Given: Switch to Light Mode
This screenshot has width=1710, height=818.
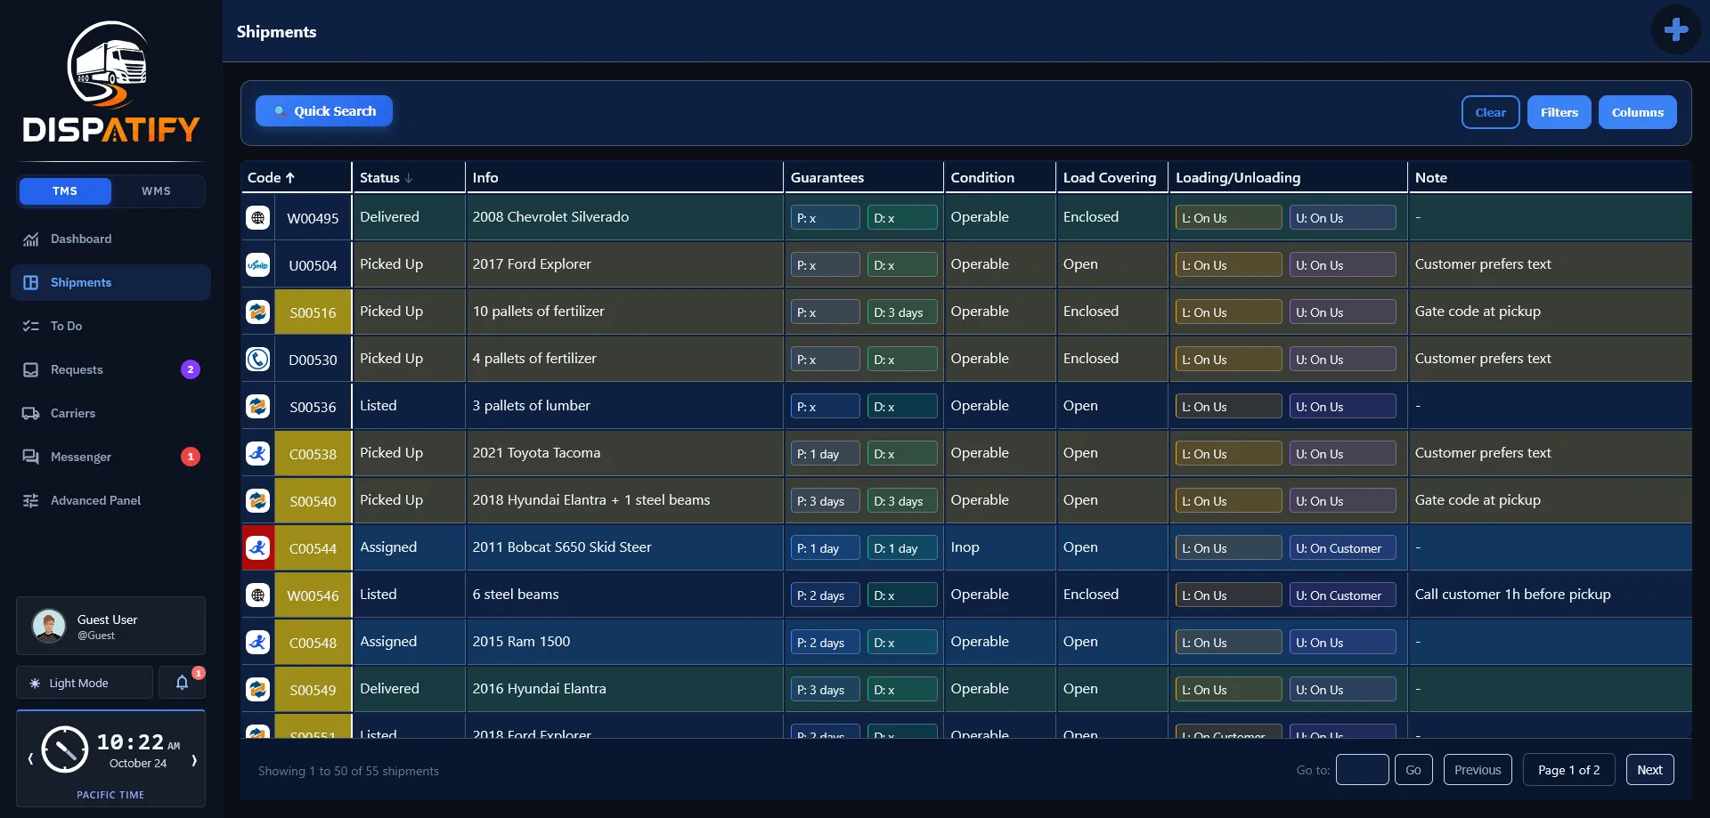Looking at the screenshot, I should pos(85,683).
